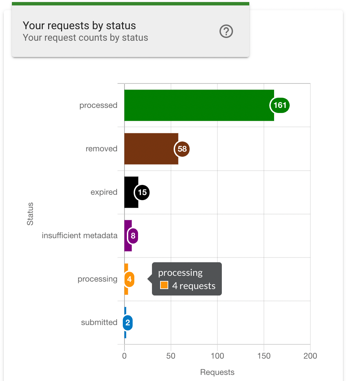
Task: Click the orange square in the tooltip
Action: click(x=163, y=286)
